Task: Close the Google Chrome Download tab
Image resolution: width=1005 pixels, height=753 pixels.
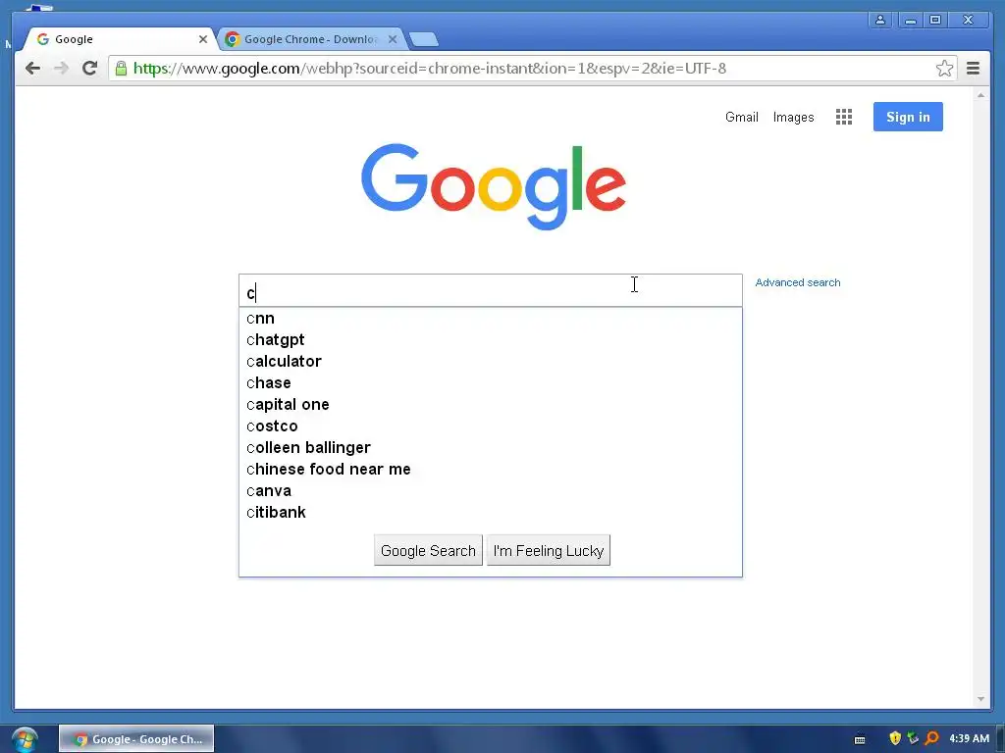Action: tap(393, 39)
